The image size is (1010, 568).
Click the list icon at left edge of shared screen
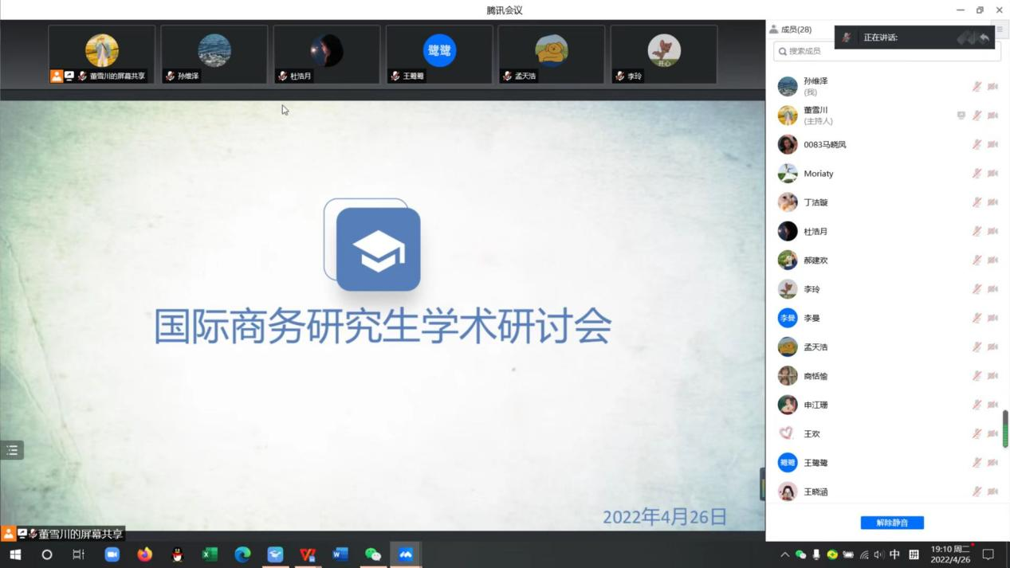(12, 450)
